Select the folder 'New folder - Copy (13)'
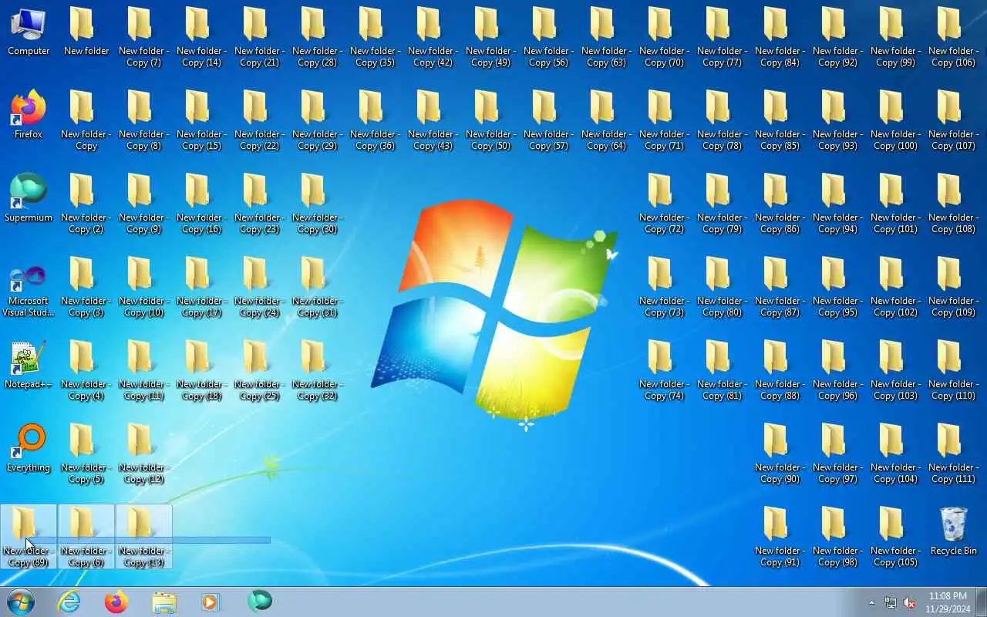Viewport: 987px width, 617px height. coord(144,537)
